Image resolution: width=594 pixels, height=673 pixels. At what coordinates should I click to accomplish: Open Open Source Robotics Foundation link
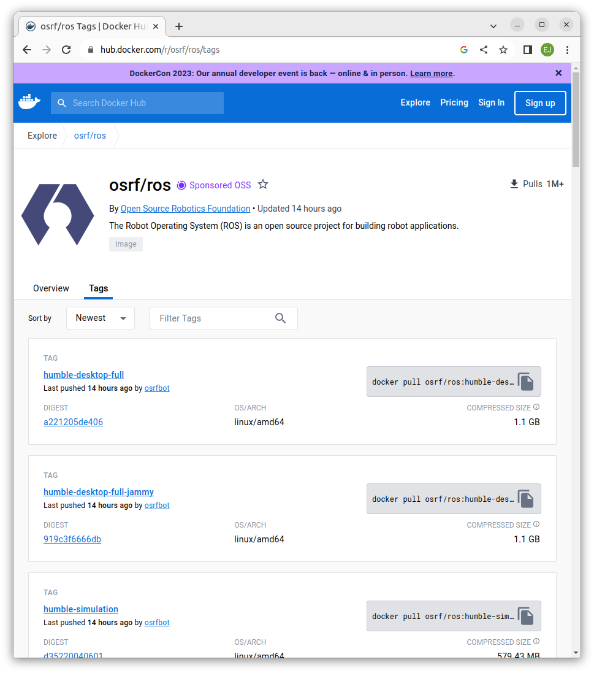pos(185,209)
